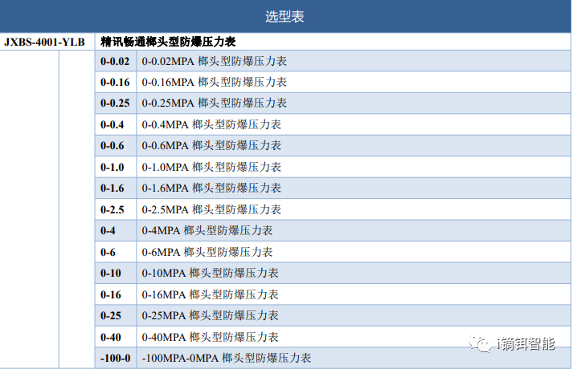Click the -100-0 range code cell

(115, 358)
